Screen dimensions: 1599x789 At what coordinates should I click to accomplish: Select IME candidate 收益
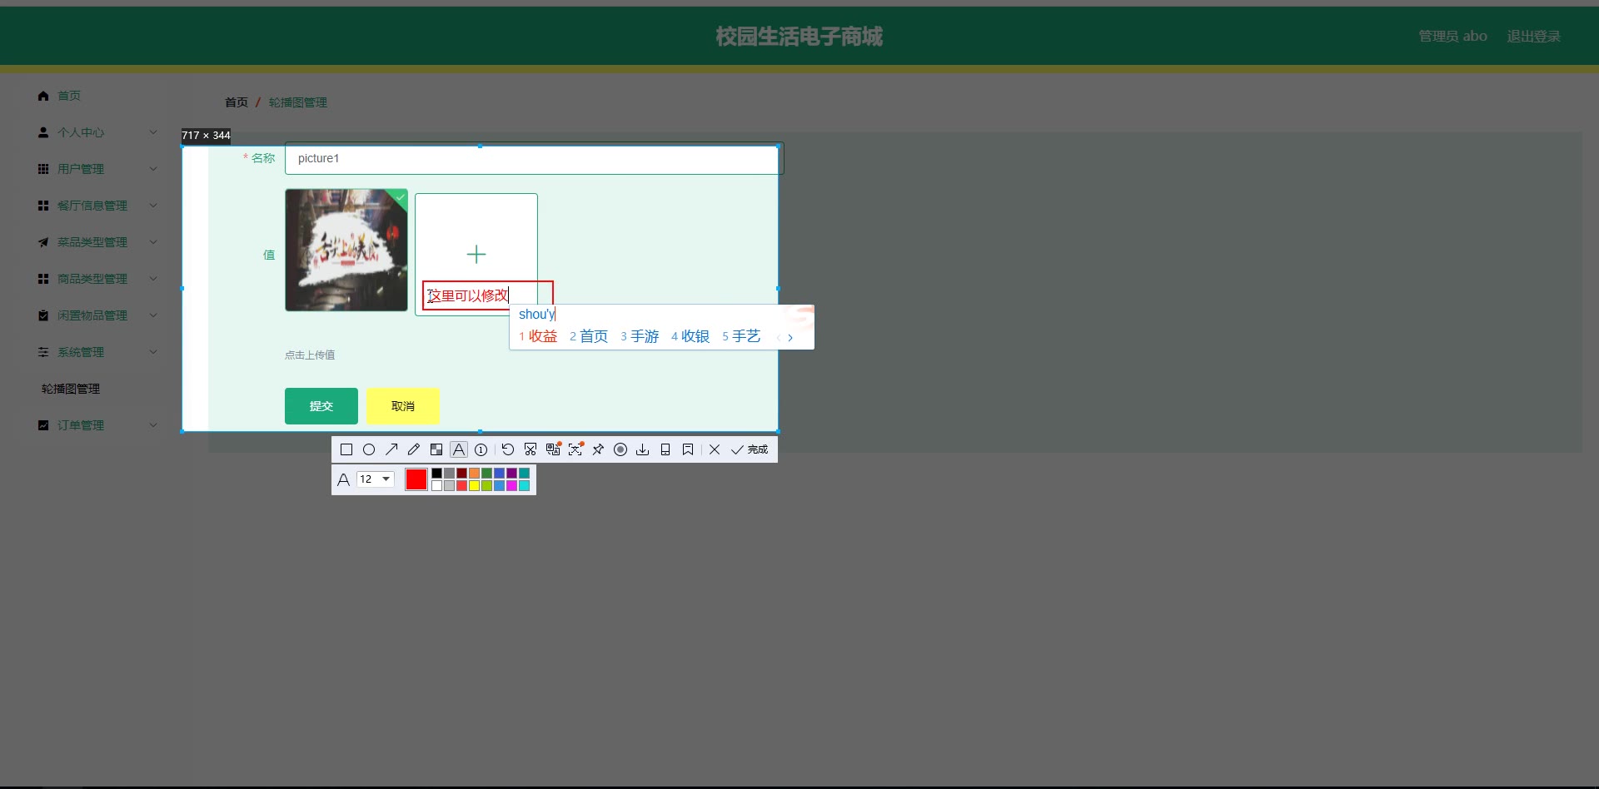[x=538, y=336]
